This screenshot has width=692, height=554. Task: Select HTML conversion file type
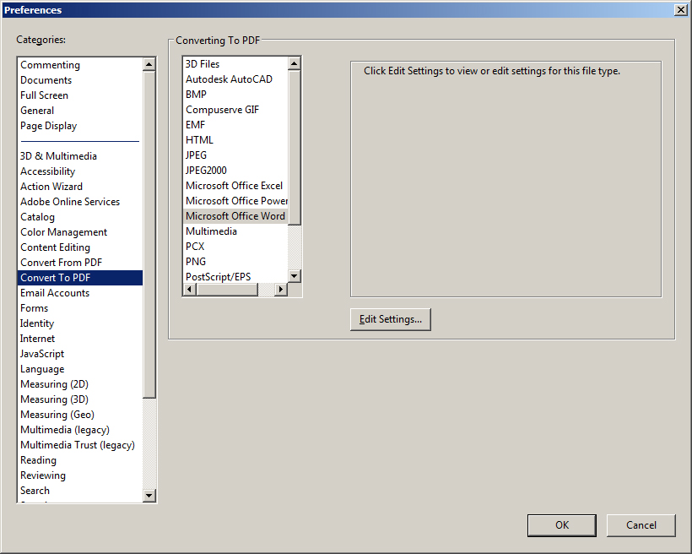[x=199, y=140]
